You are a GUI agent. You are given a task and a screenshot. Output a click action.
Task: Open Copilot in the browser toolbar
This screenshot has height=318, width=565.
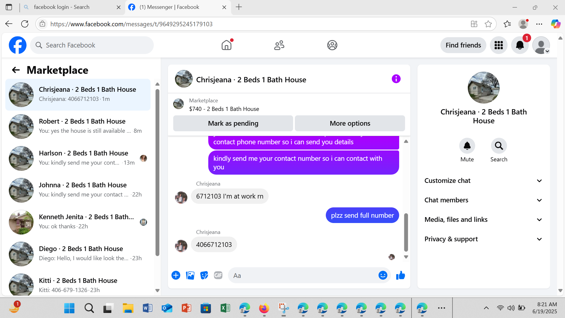[x=556, y=24]
